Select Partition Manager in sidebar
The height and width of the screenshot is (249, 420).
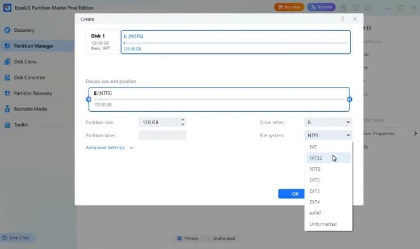(x=38, y=46)
